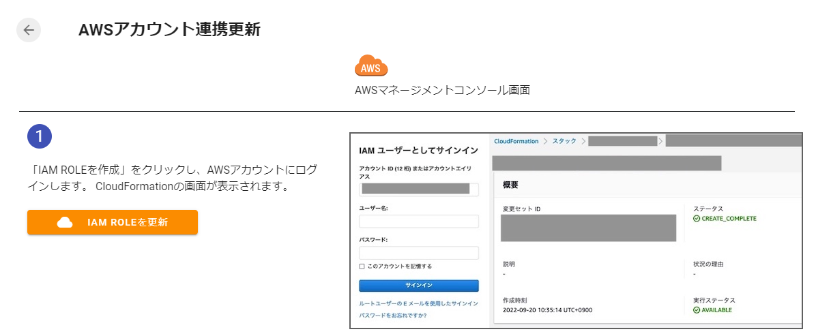The height and width of the screenshot is (336, 816).
Task: Select the スタック breadcrumb item
Action: point(564,141)
